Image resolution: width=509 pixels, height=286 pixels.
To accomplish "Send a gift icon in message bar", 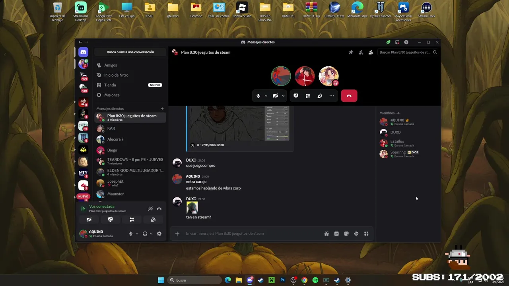I will click(326, 234).
